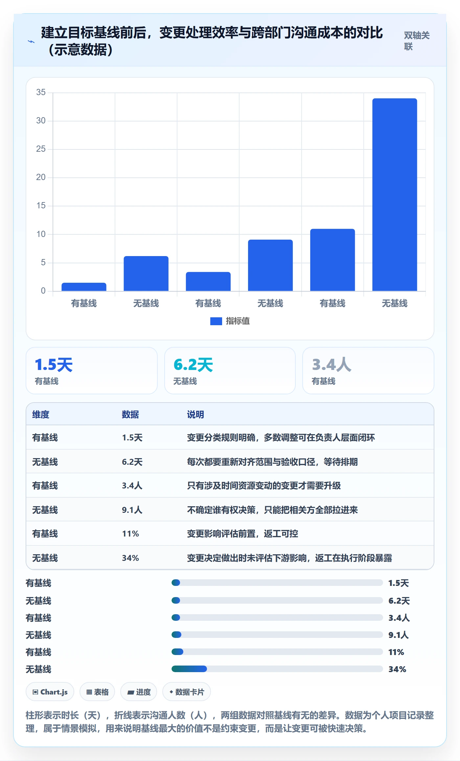Image resolution: width=460 pixels, height=761 pixels.
Task: Select the Chart.js tag chip
Action: pos(50,692)
